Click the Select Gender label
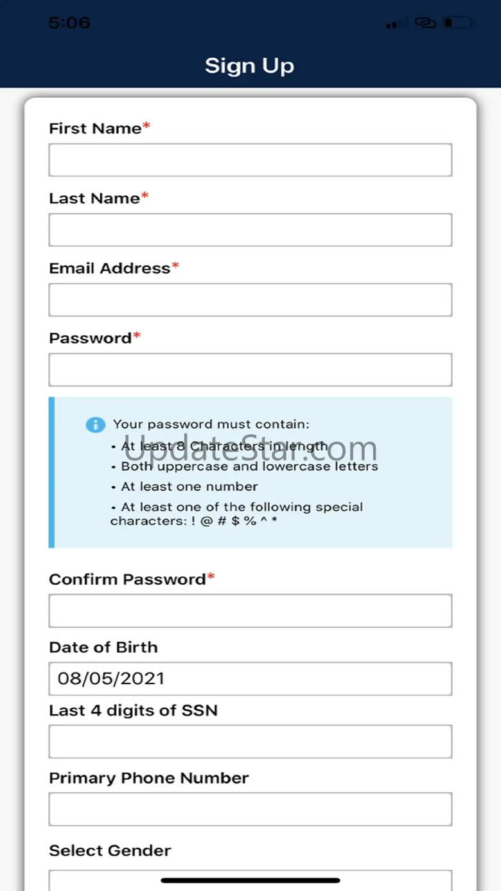 pos(110,851)
